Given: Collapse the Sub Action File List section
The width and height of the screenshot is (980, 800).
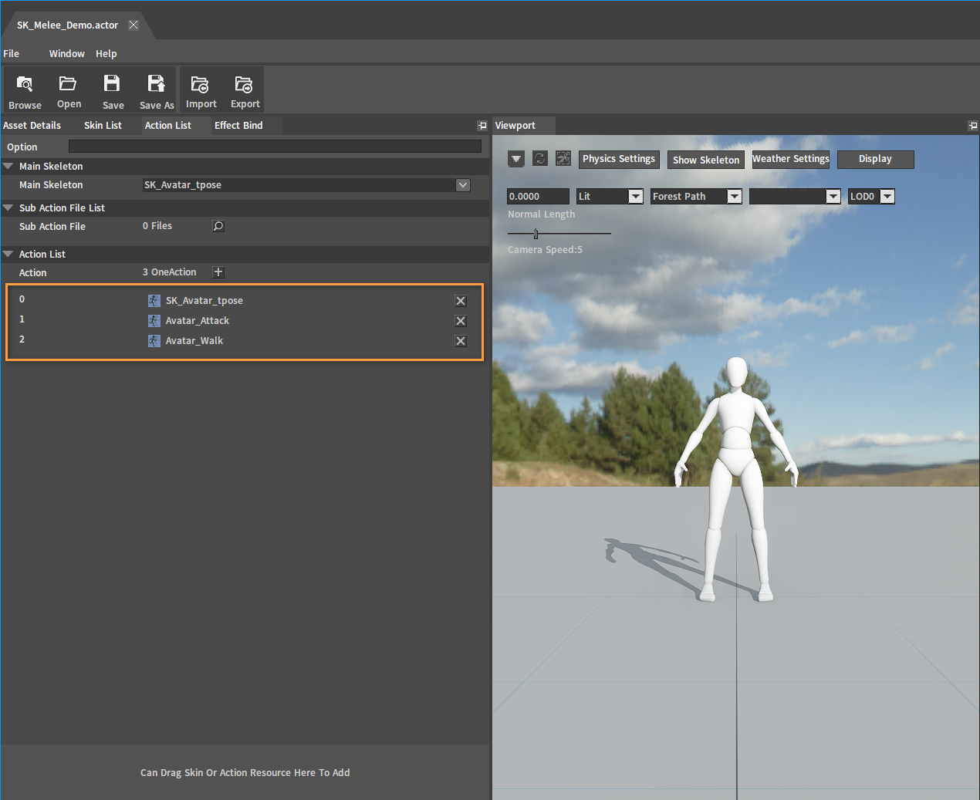Looking at the screenshot, I should coord(8,208).
